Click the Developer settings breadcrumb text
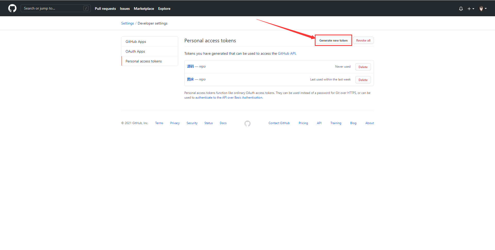Image resolution: width=495 pixels, height=250 pixels. [153, 23]
